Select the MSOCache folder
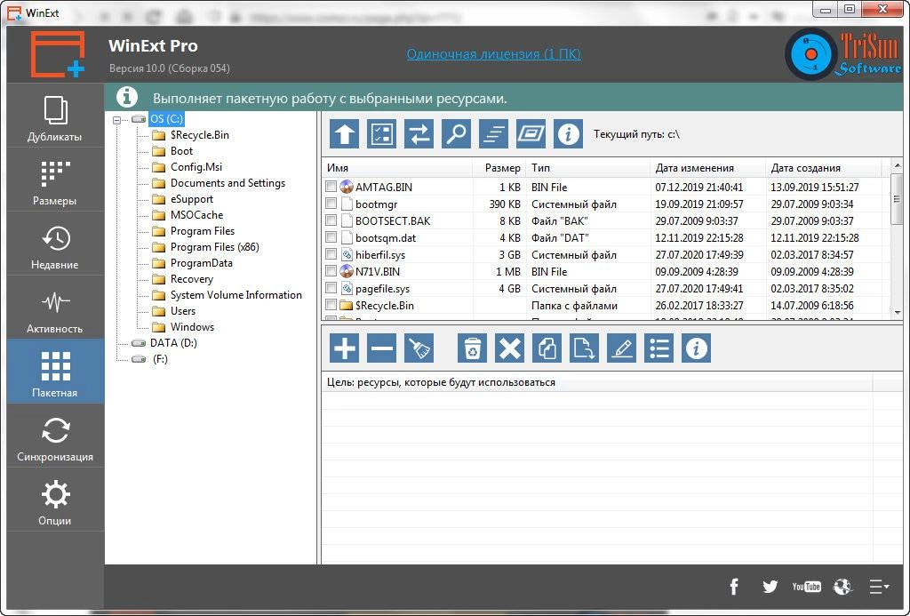Viewport: 910px width, 616px height. pyautogui.click(x=196, y=215)
